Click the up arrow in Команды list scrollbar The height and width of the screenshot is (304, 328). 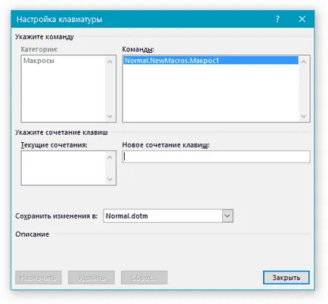tap(304, 62)
